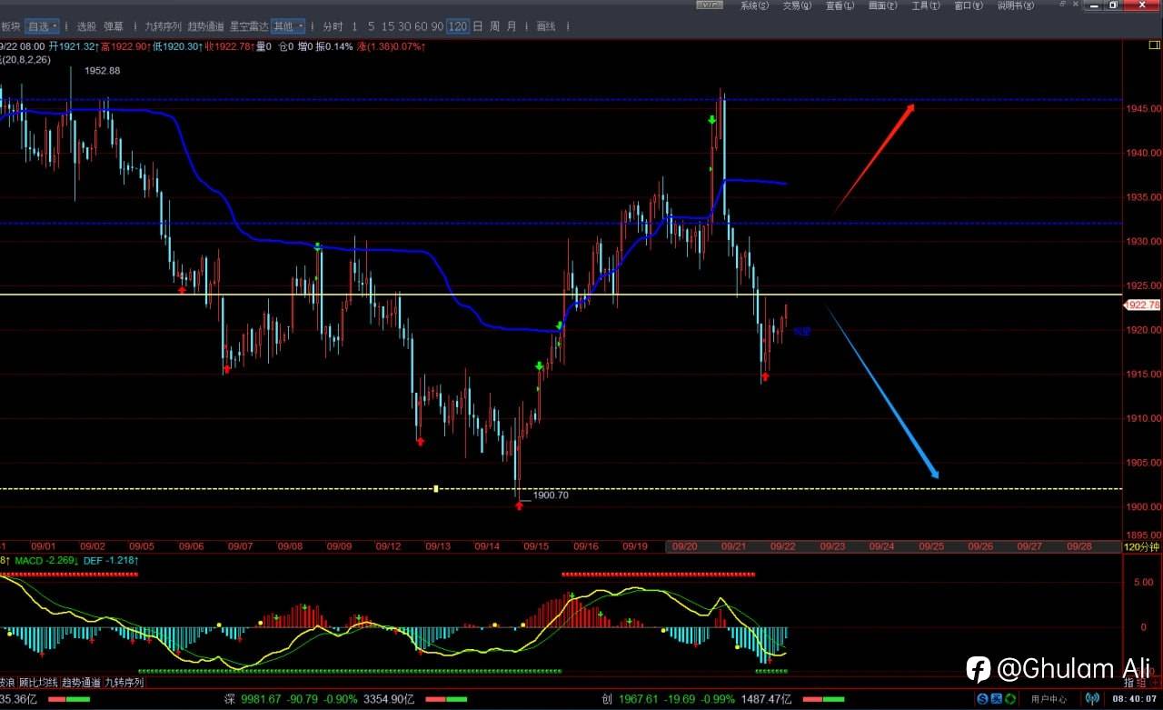
Task: Switch to the 分时 intraday view
Action: (x=333, y=26)
